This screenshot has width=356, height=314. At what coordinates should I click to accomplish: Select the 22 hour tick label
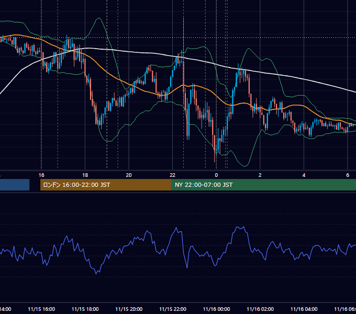173,175
